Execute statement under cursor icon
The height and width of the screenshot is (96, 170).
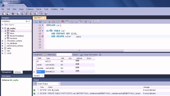[x=49, y=22]
